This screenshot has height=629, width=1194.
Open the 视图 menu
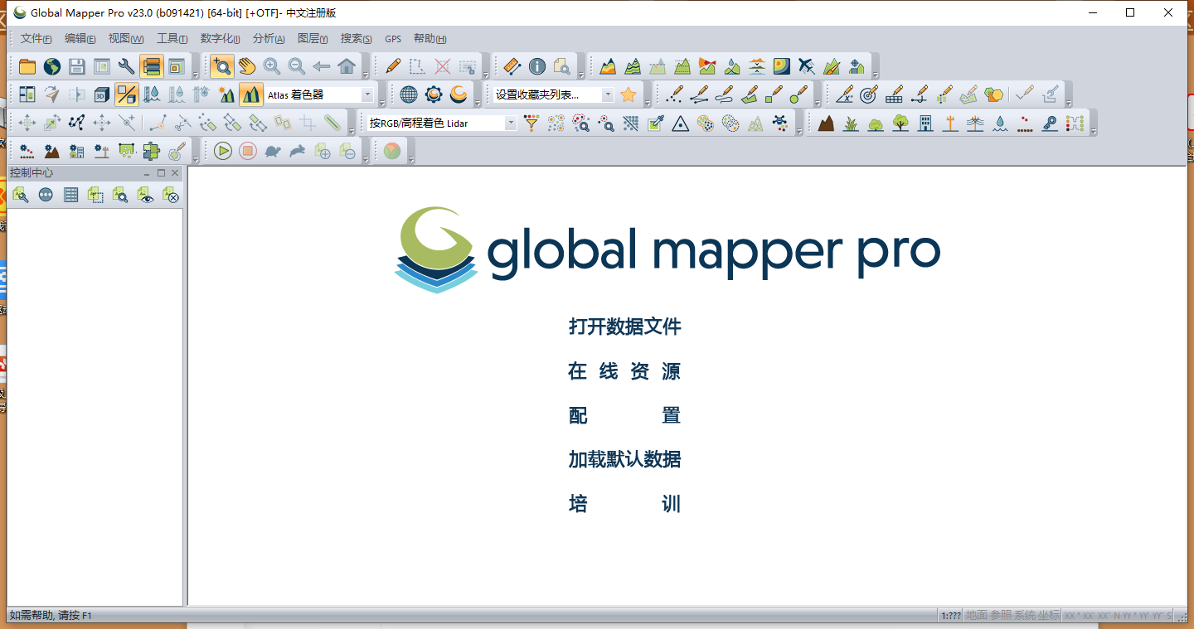126,39
